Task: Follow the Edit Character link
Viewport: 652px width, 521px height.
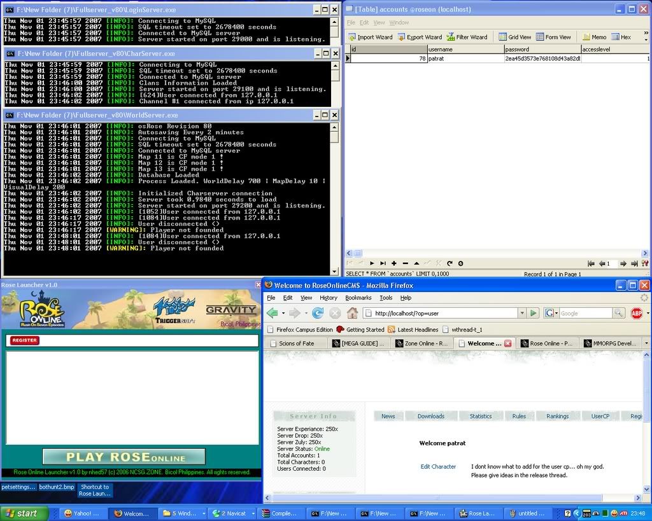Action: [438, 466]
